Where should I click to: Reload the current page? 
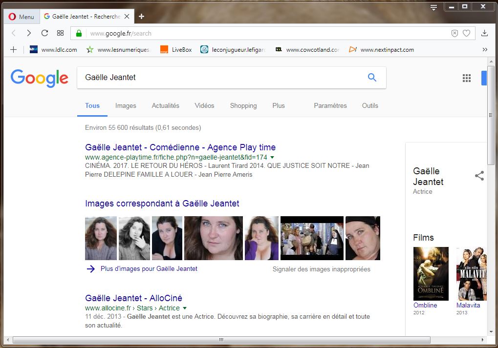tap(45, 33)
